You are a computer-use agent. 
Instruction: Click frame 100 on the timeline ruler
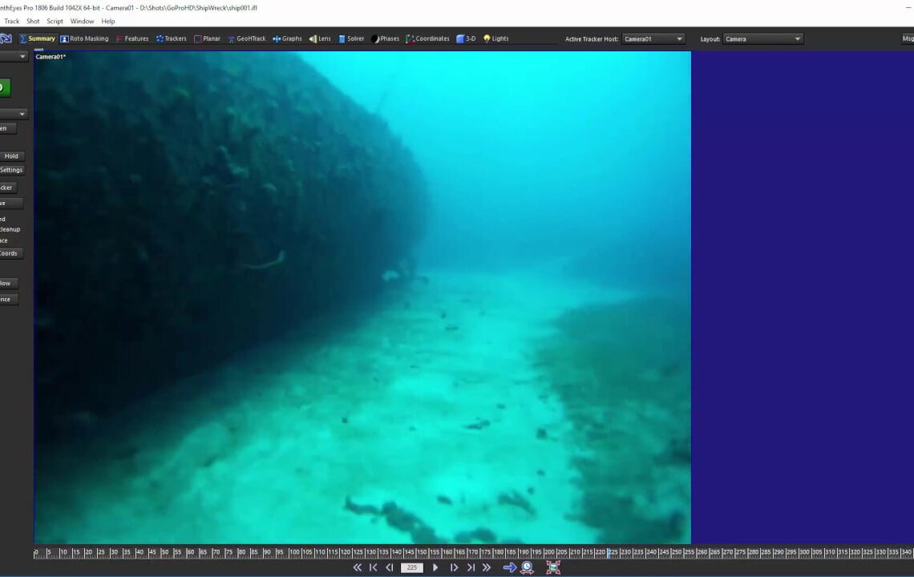(x=293, y=552)
